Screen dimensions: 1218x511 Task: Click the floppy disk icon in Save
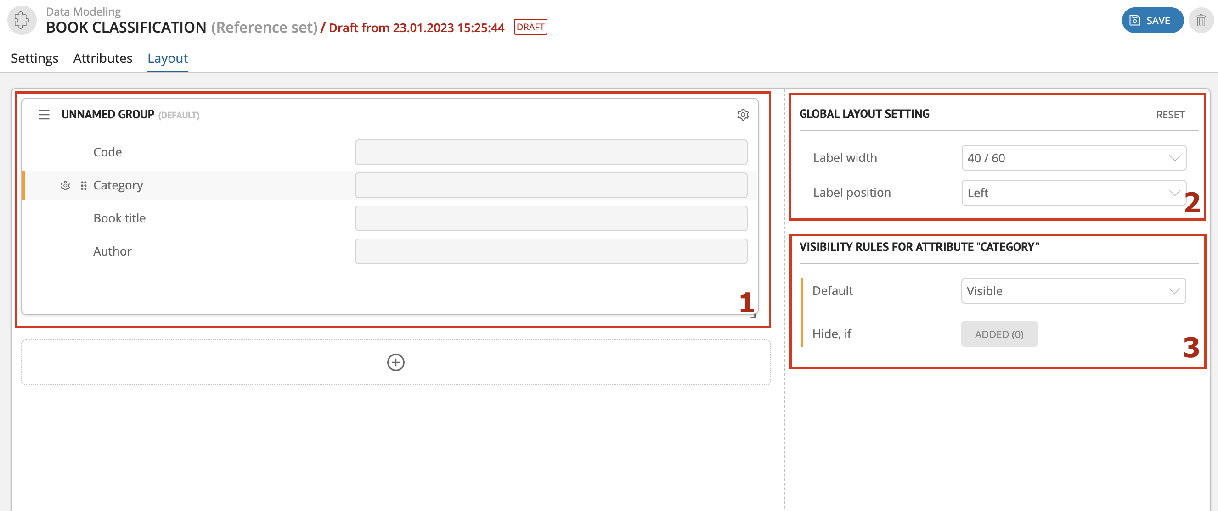point(1135,20)
